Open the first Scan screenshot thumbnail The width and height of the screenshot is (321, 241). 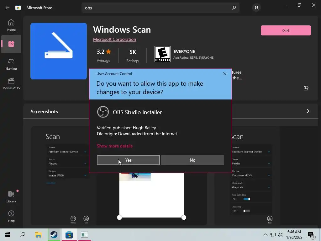pos(61,176)
